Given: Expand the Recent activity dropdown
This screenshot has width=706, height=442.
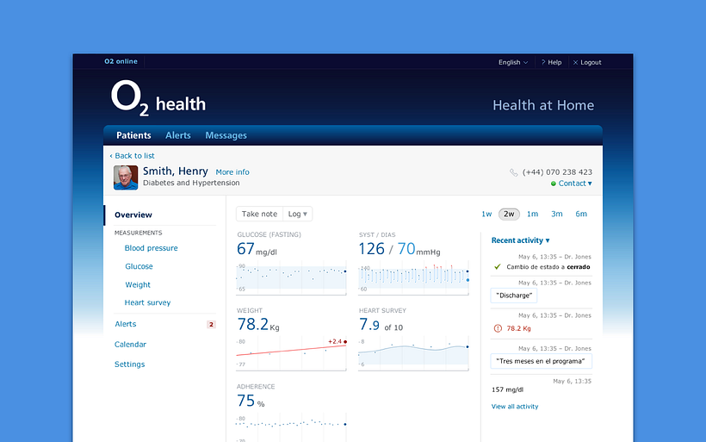Looking at the screenshot, I should click(521, 240).
